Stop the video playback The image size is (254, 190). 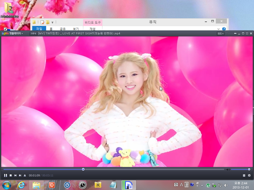[x=11, y=175]
